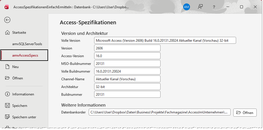
Task: Click the database title in the title bar
Action: (x=71, y=7)
